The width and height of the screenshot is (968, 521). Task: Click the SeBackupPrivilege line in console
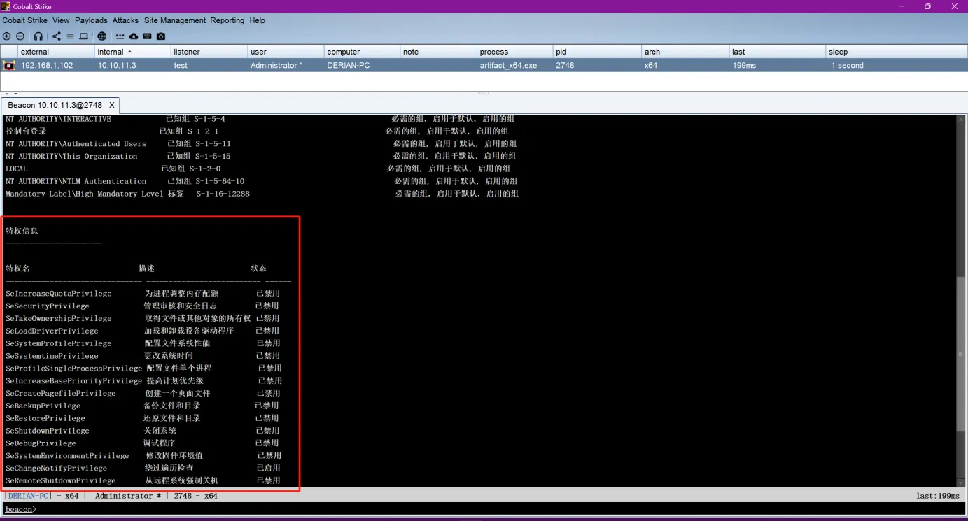coord(143,406)
